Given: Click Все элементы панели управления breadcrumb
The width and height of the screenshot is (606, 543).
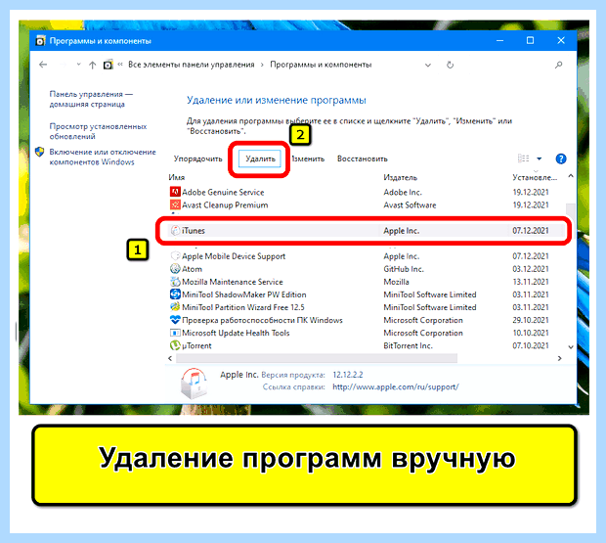Looking at the screenshot, I should coord(192,65).
